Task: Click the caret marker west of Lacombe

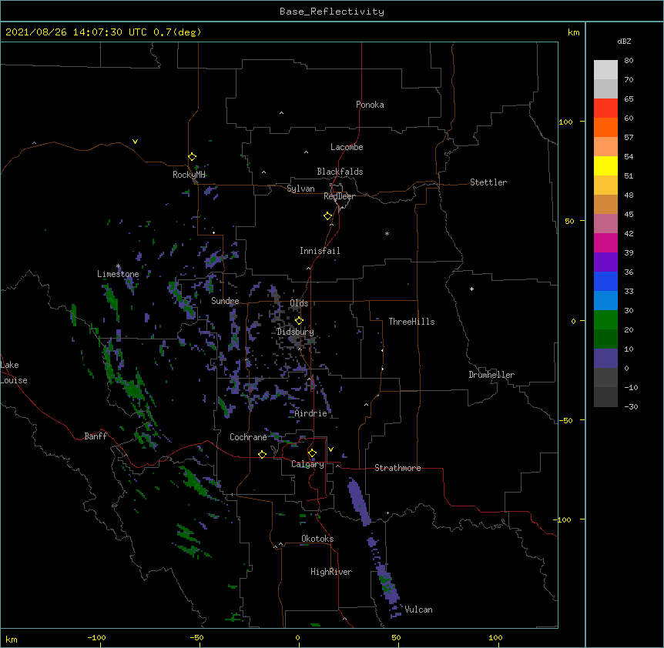Action: 306,152
